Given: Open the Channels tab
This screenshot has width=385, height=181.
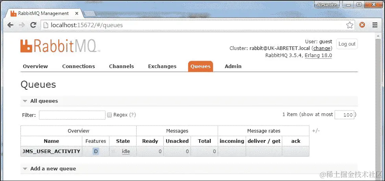Looking at the screenshot, I should click(x=122, y=66).
